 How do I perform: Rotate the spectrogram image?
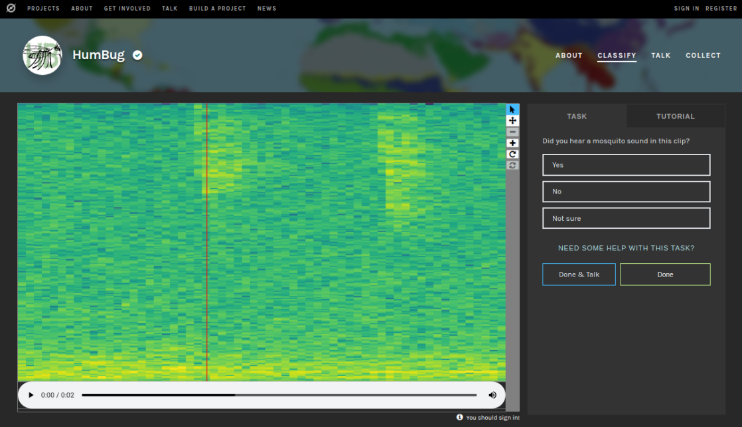point(512,154)
